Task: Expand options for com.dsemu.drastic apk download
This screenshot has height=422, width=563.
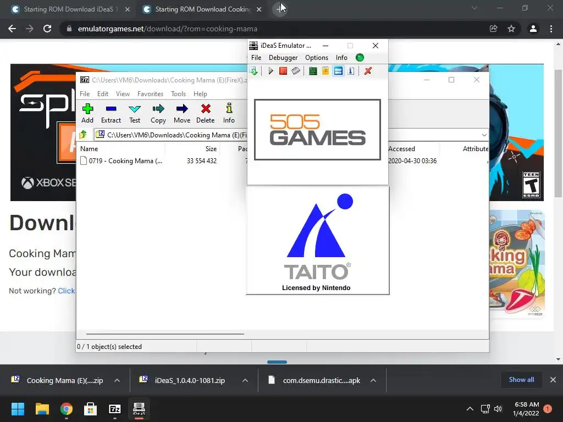Action: [373, 380]
